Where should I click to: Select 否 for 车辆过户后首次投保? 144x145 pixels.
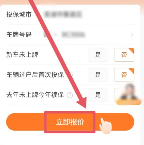pyautogui.click(x=124, y=75)
